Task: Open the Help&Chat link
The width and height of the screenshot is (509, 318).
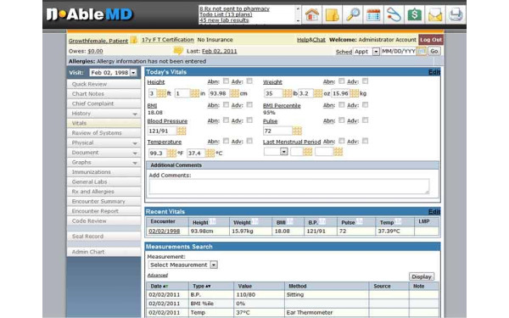Action: point(311,40)
